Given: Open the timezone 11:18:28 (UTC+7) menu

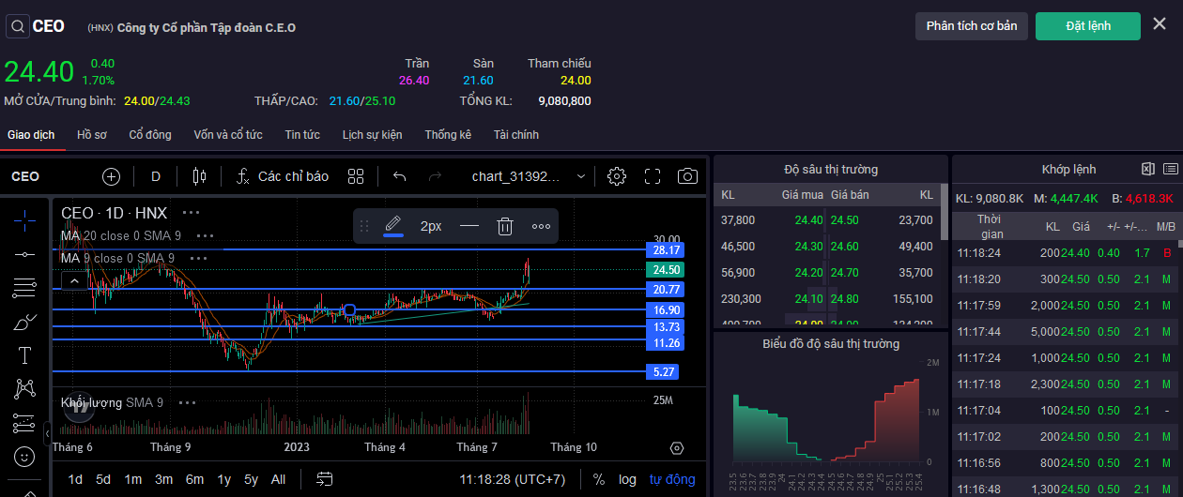Looking at the screenshot, I should click(513, 479).
